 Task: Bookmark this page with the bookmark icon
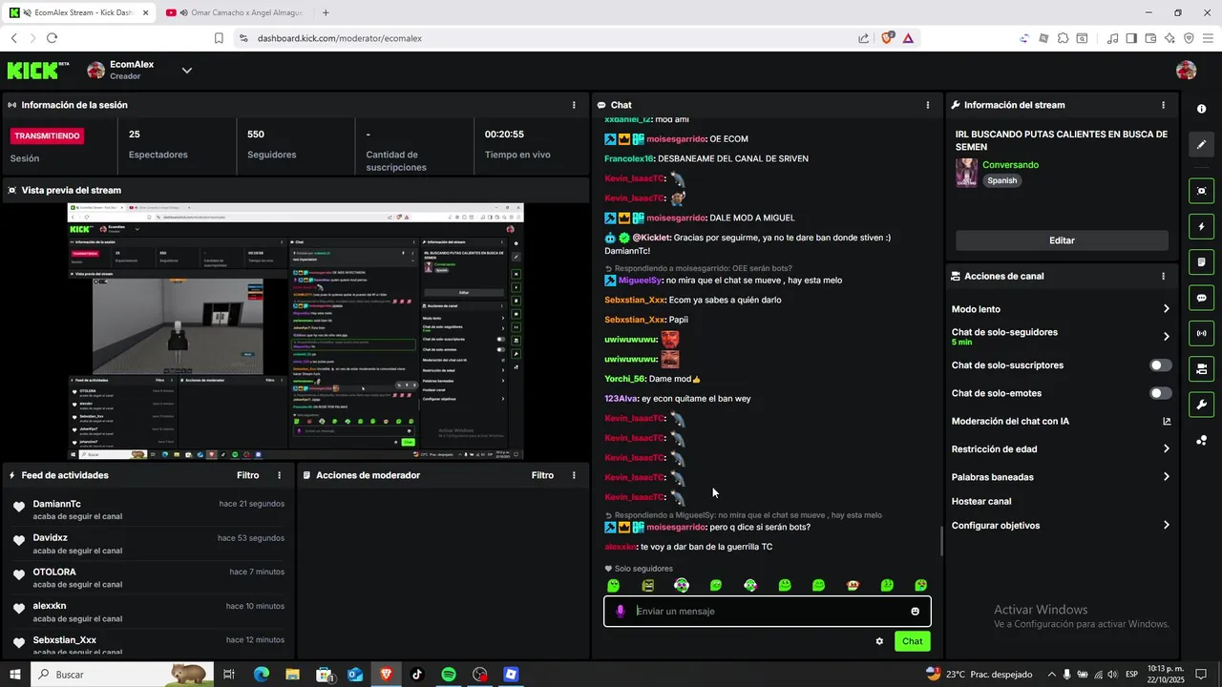(x=219, y=38)
